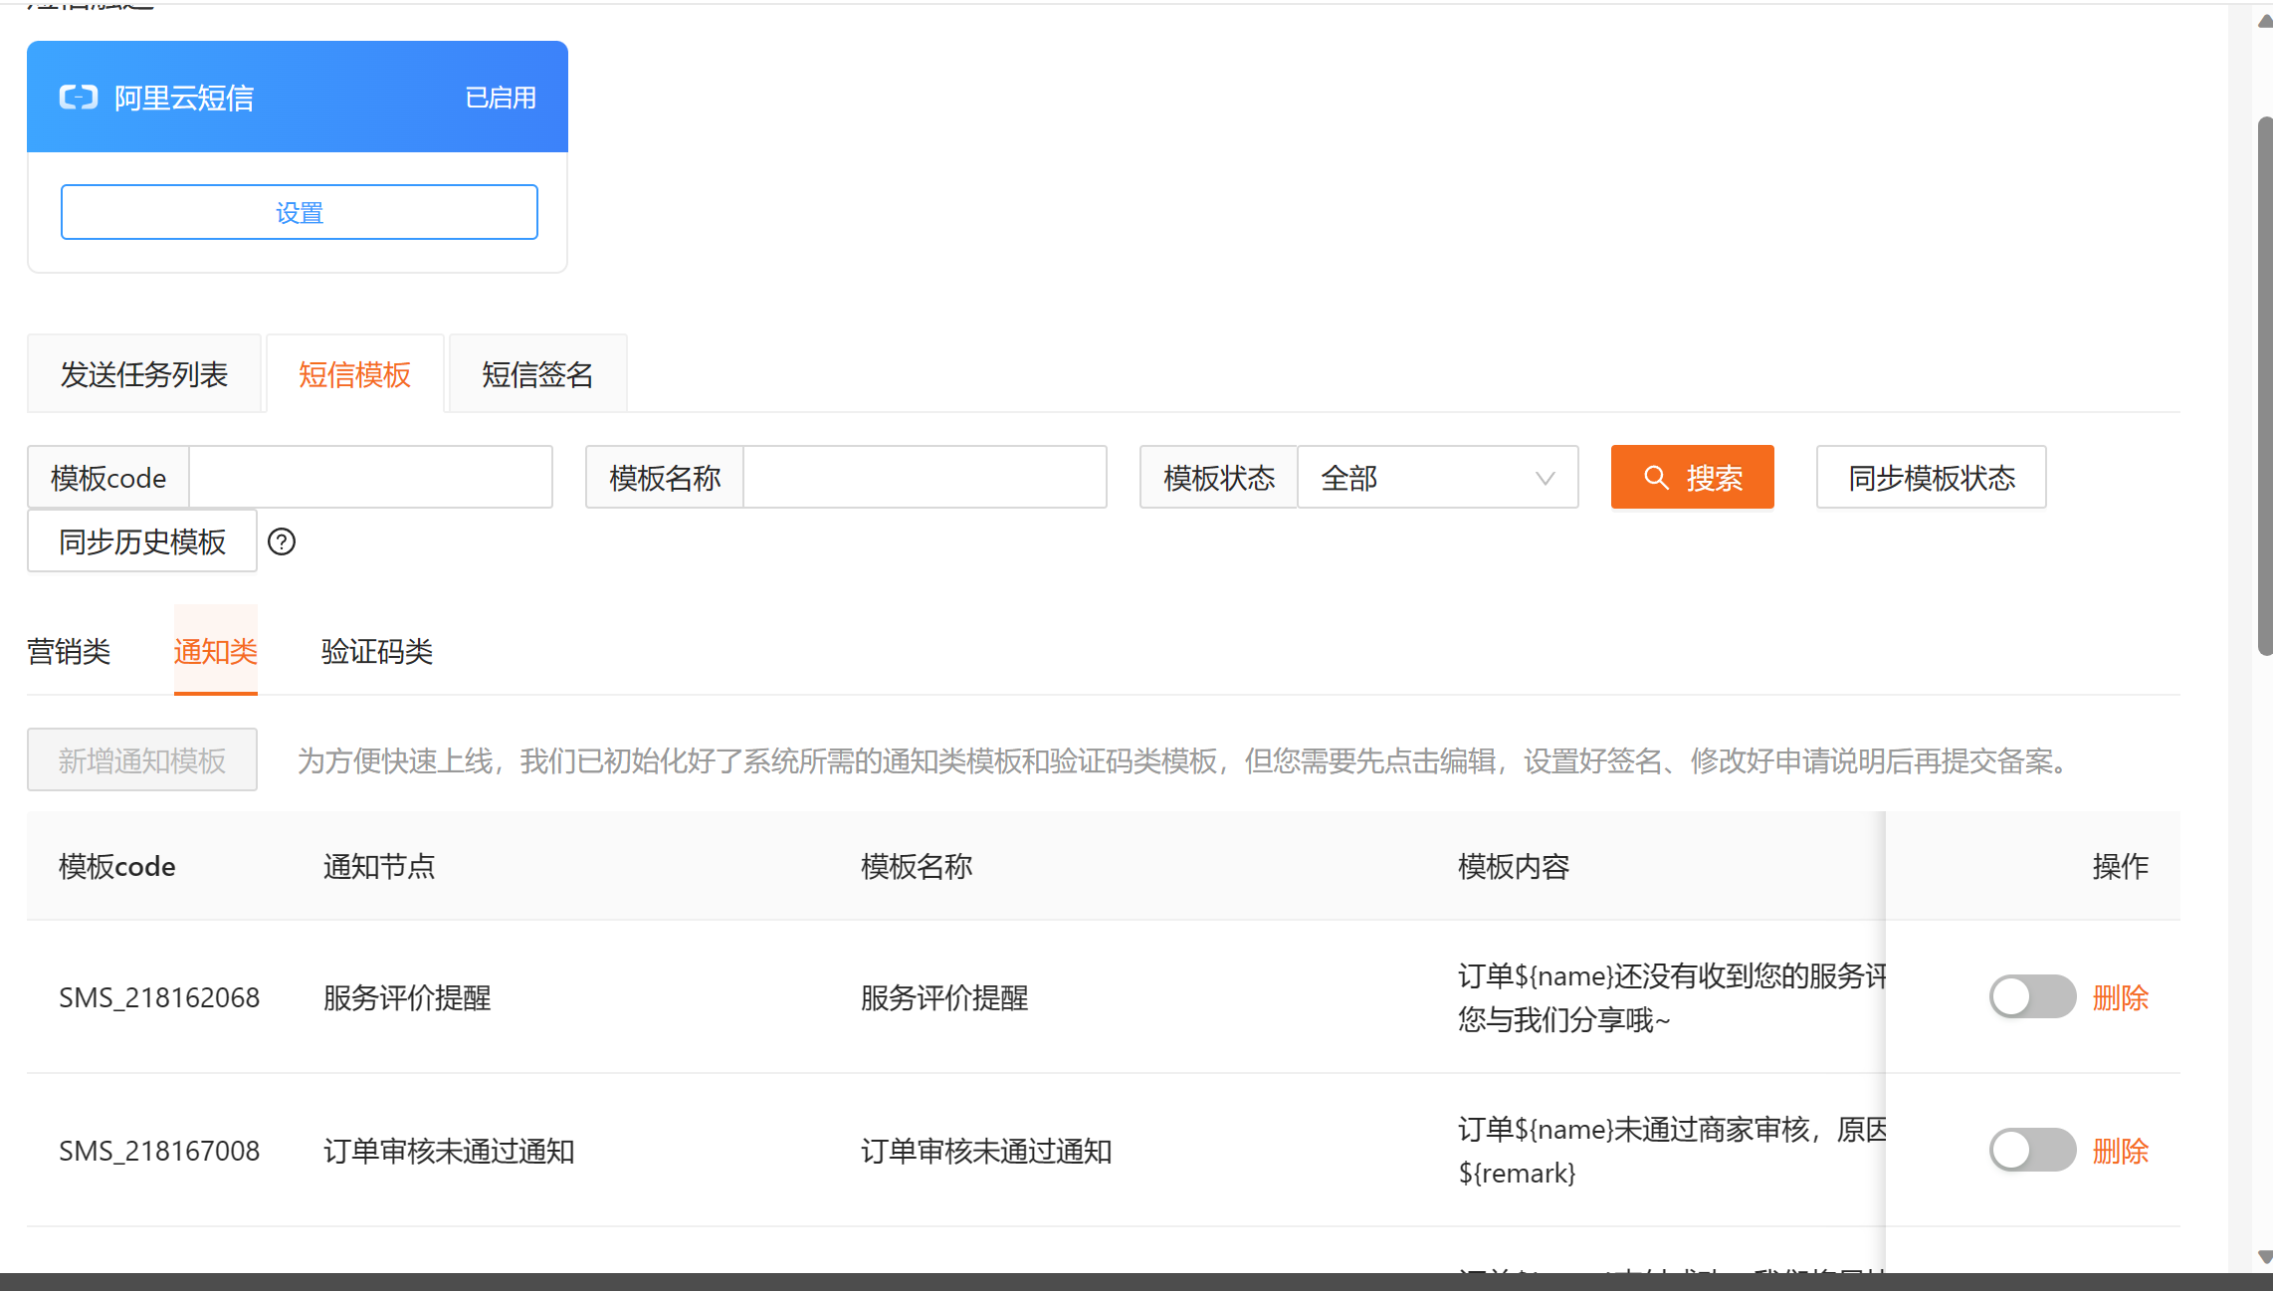2273x1291 pixels.
Task: Click the scrollbar down arrow
Action: (2264, 1257)
